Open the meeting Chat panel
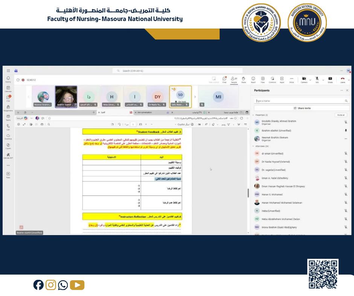The width and height of the screenshot is (354, 296). pyautogui.click(x=225, y=79)
